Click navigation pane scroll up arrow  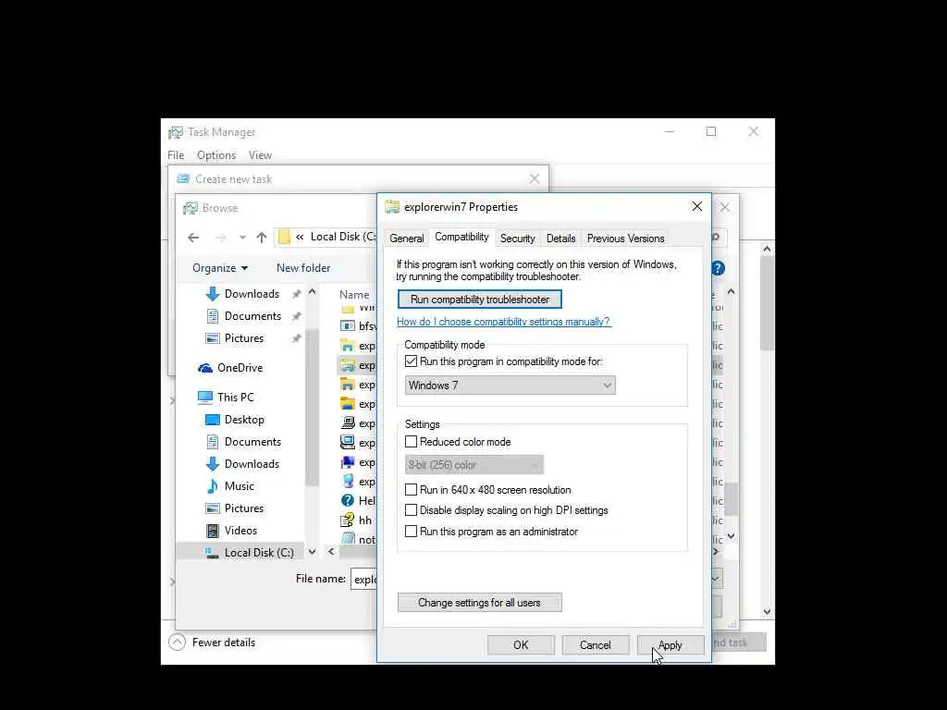[x=312, y=292]
